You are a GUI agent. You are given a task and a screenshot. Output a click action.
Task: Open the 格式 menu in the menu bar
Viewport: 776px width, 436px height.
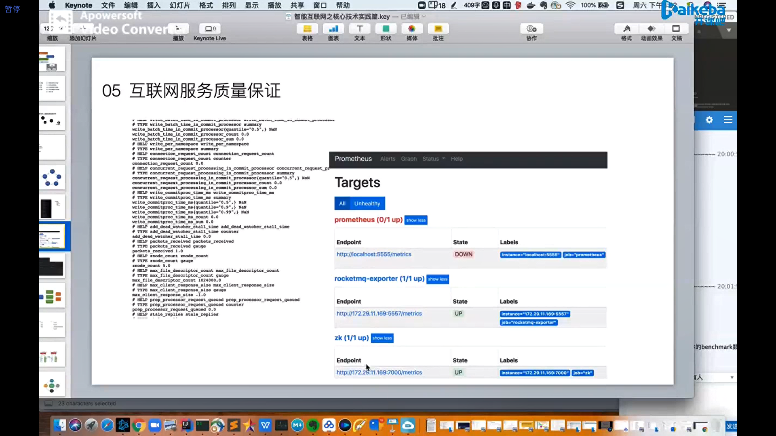[x=206, y=5]
